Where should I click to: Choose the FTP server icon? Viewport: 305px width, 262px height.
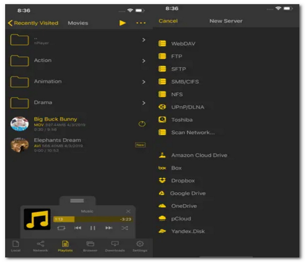tap(162, 56)
